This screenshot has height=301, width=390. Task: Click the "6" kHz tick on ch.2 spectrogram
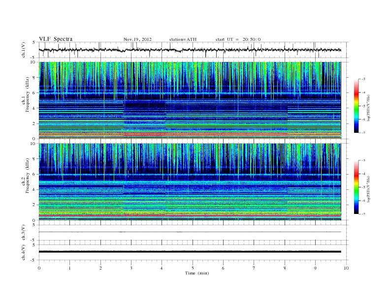pos(34,174)
